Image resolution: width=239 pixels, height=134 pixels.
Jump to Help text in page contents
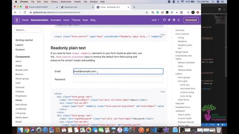click(x=180, y=103)
